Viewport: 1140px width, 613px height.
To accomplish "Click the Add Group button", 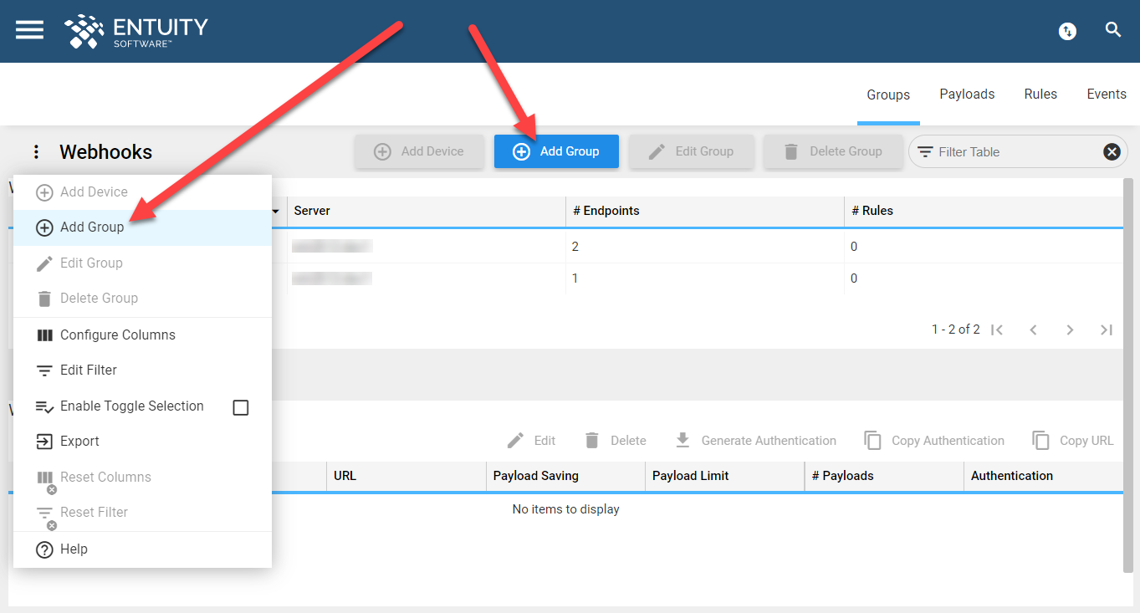I will pos(556,151).
